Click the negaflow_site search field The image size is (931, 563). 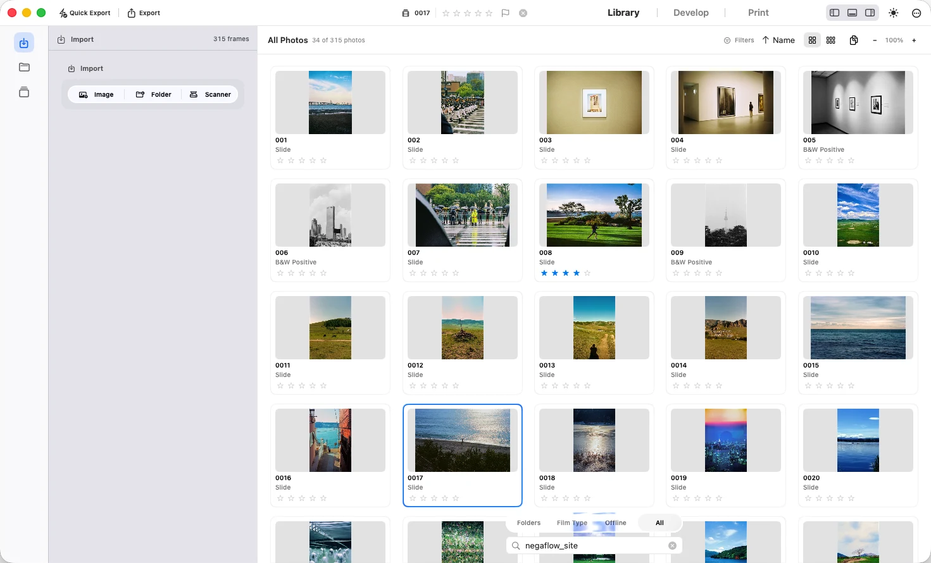click(594, 545)
